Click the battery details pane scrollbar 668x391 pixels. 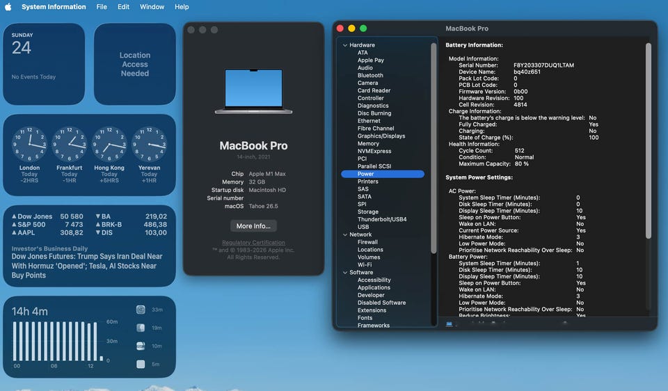(649, 141)
